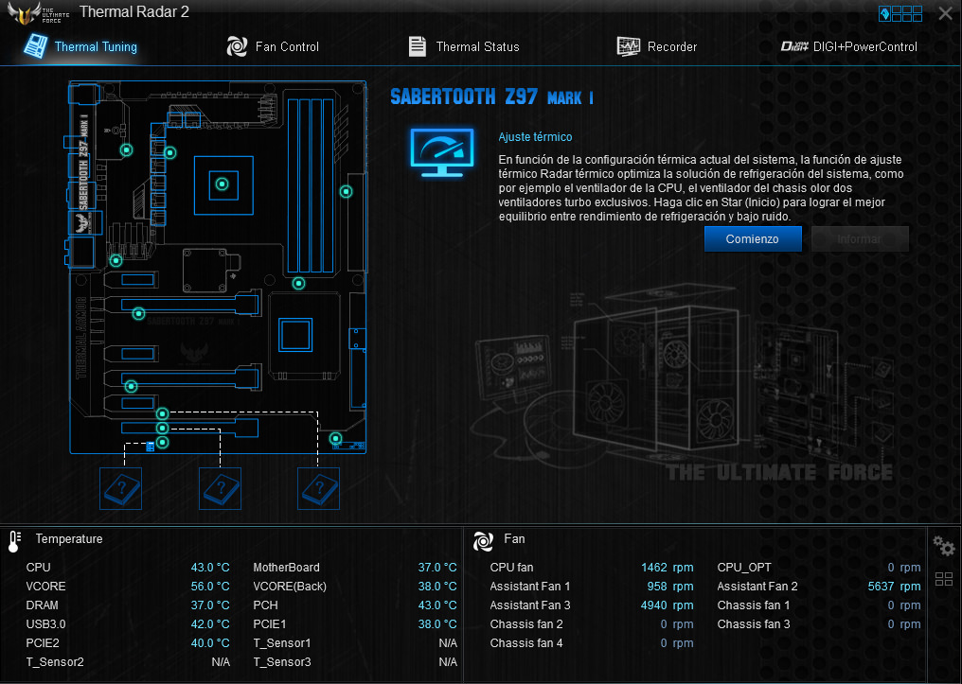Click the USB3.0 temperature reading 42.0 °C
This screenshot has width=962, height=684.
(210, 624)
